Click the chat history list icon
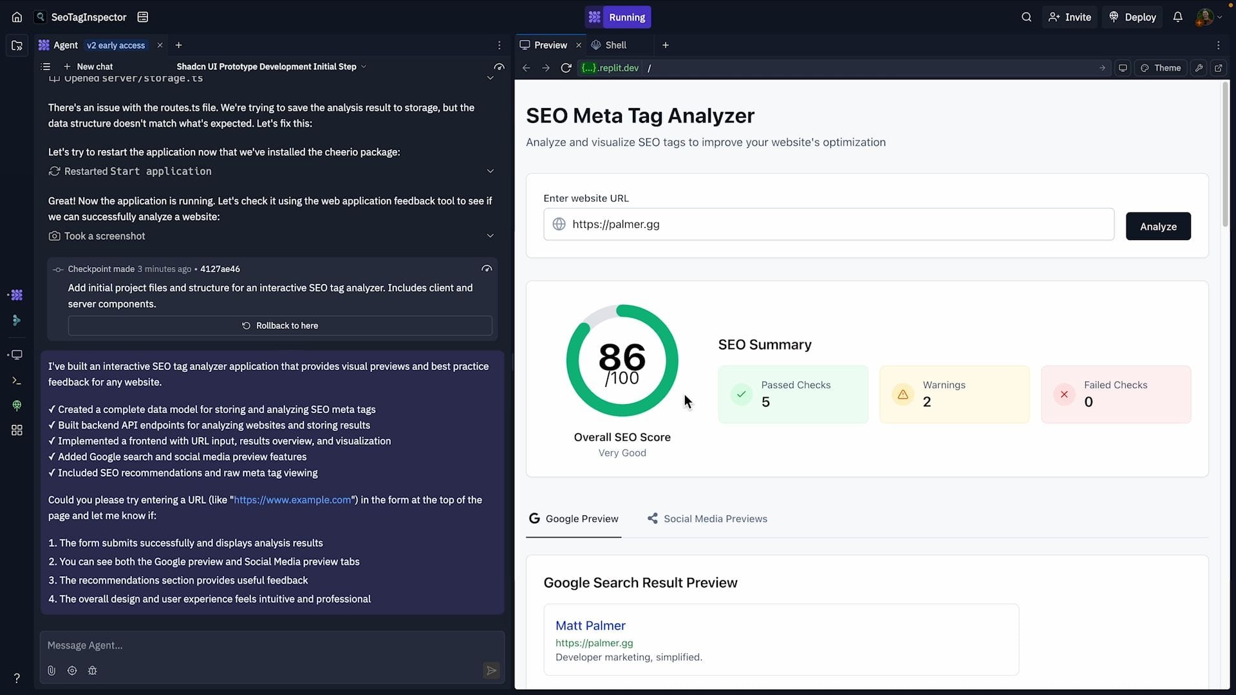 click(46, 67)
